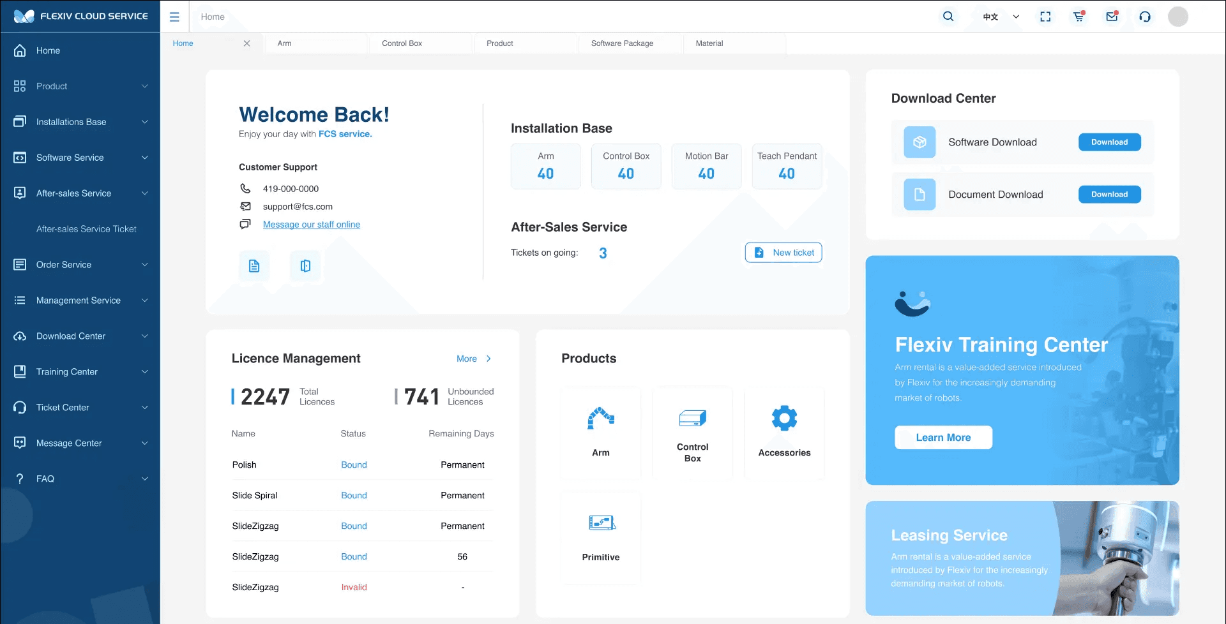The image size is (1226, 624).
Task: Open After-sales Service Ticket submenu item
Action: click(86, 229)
